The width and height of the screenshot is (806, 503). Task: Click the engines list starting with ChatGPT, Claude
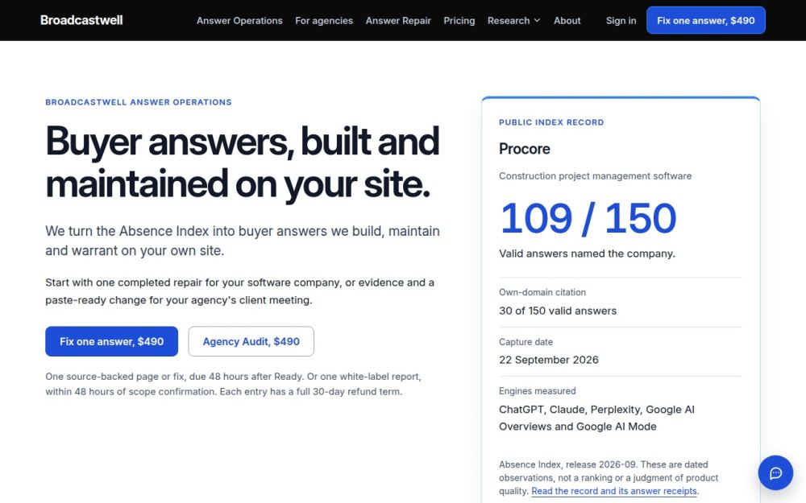(x=596, y=418)
